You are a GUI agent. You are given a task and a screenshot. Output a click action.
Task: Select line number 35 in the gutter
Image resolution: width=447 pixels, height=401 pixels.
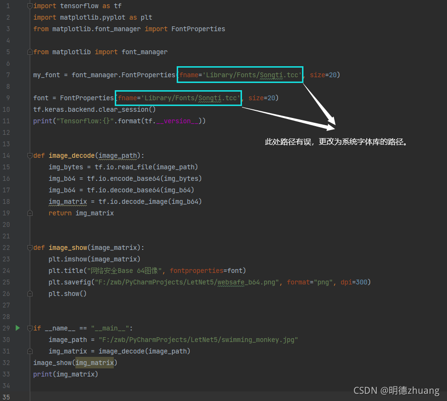(x=6, y=397)
